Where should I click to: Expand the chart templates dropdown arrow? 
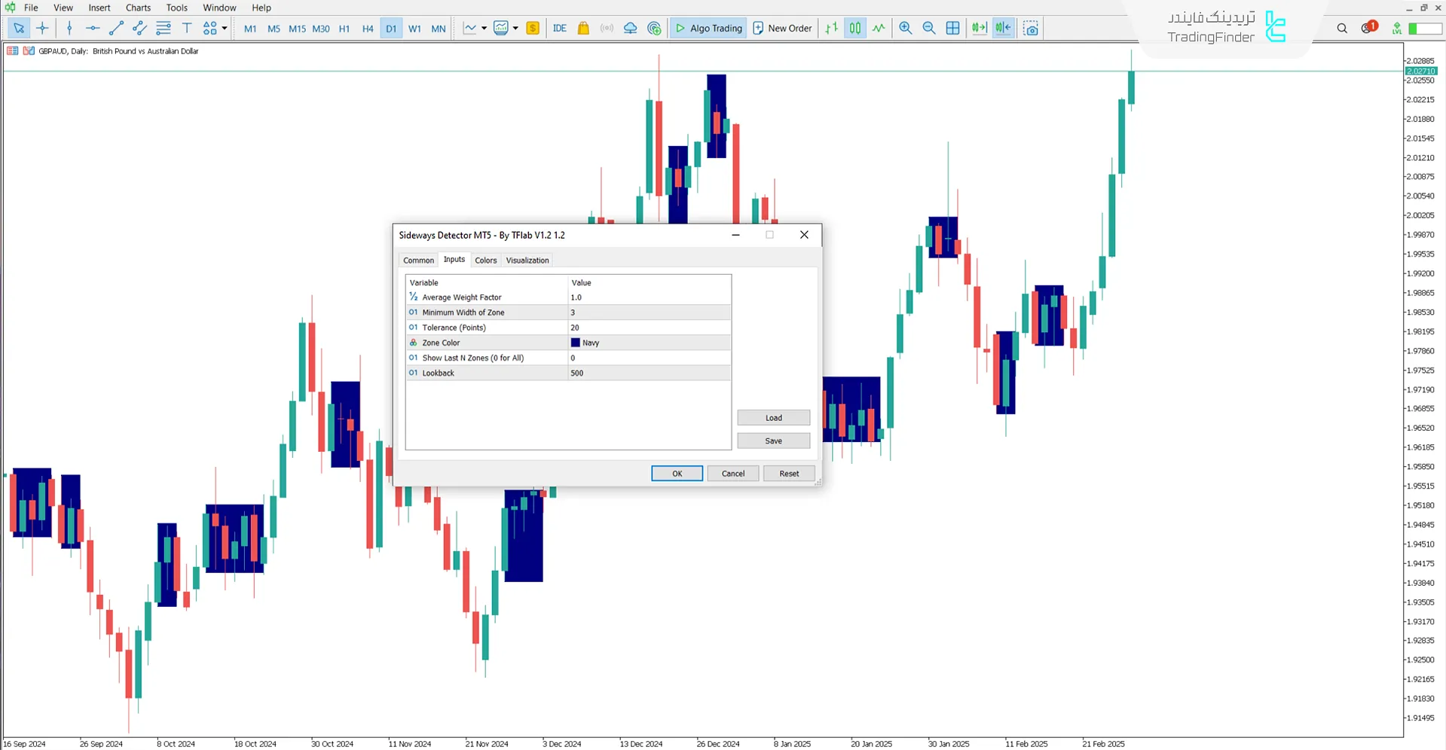click(x=515, y=29)
